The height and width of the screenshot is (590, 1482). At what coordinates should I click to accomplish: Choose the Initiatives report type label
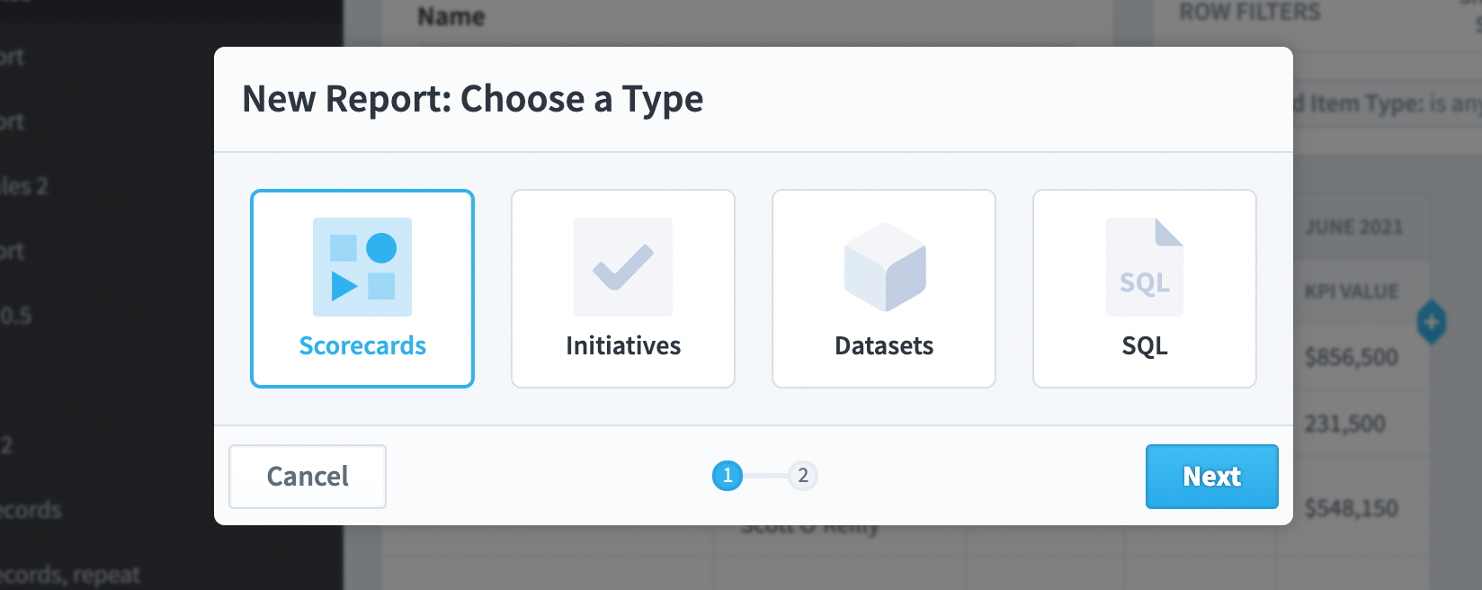pyautogui.click(x=623, y=346)
